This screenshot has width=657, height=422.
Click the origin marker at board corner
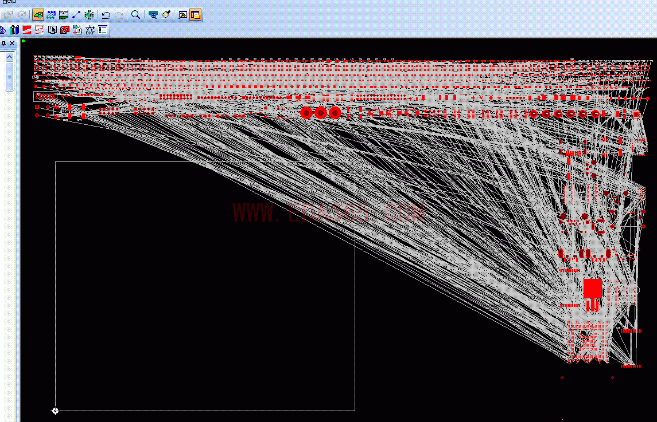55,411
